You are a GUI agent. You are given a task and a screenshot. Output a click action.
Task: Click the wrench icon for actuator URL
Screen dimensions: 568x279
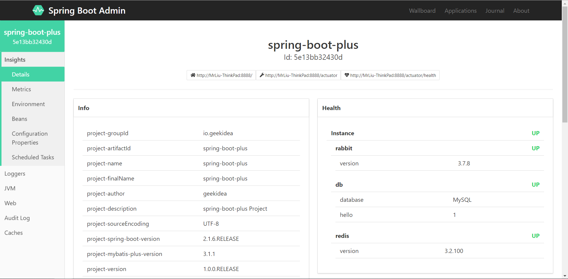click(x=262, y=75)
